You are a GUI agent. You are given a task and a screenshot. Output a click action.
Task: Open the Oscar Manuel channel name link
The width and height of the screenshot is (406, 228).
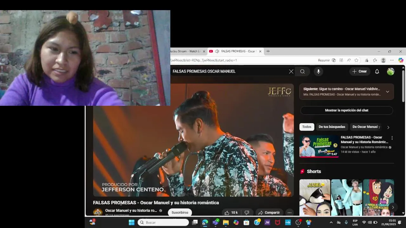(131, 211)
